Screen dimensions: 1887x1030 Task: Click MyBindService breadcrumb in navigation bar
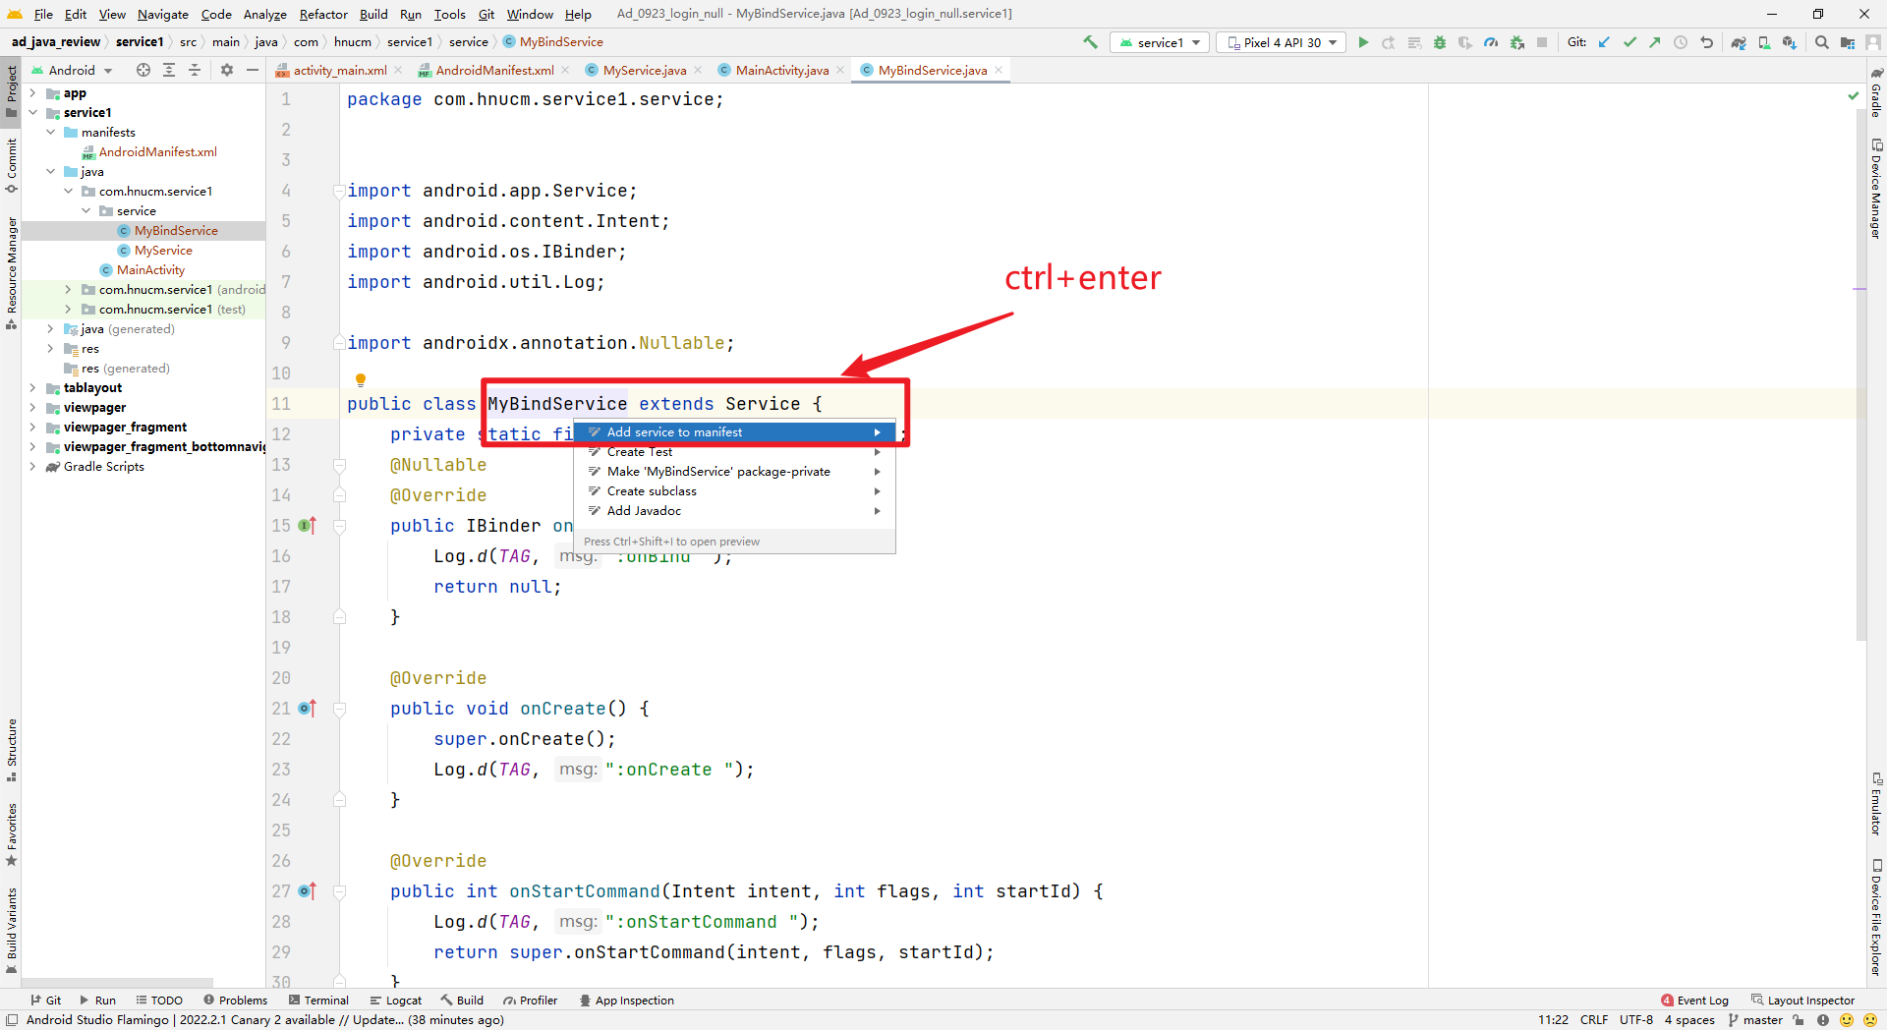click(x=552, y=42)
